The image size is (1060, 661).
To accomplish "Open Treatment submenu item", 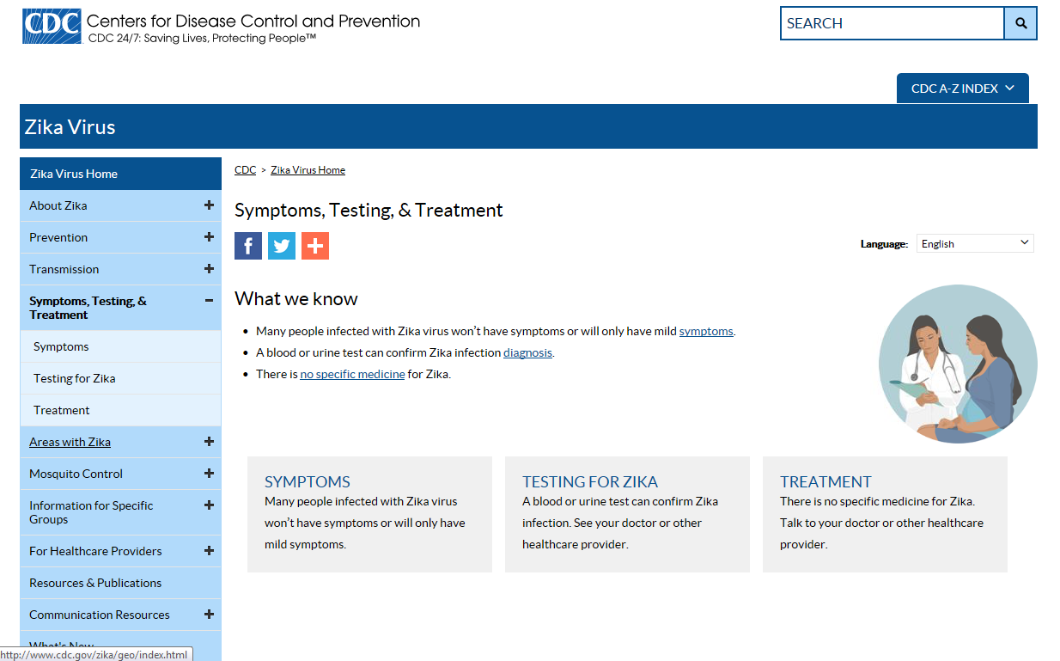I will click(62, 410).
